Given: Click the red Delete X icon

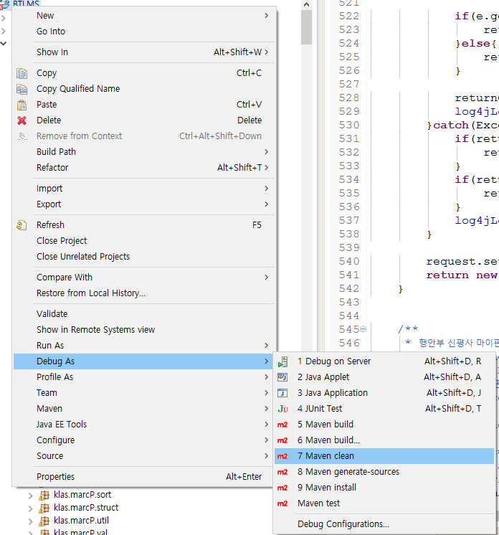Looking at the screenshot, I should pyautogui.click(x=22, y=120).
